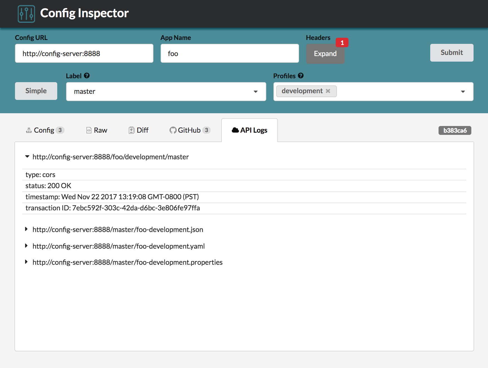
Task: Click inside the App Name field
Action: click(229, 53)
